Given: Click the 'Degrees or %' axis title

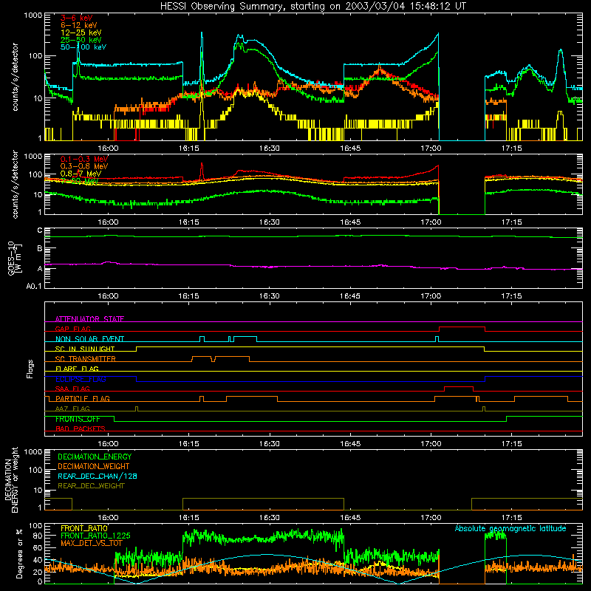Looking at the screenshot, I should [19, 553].
